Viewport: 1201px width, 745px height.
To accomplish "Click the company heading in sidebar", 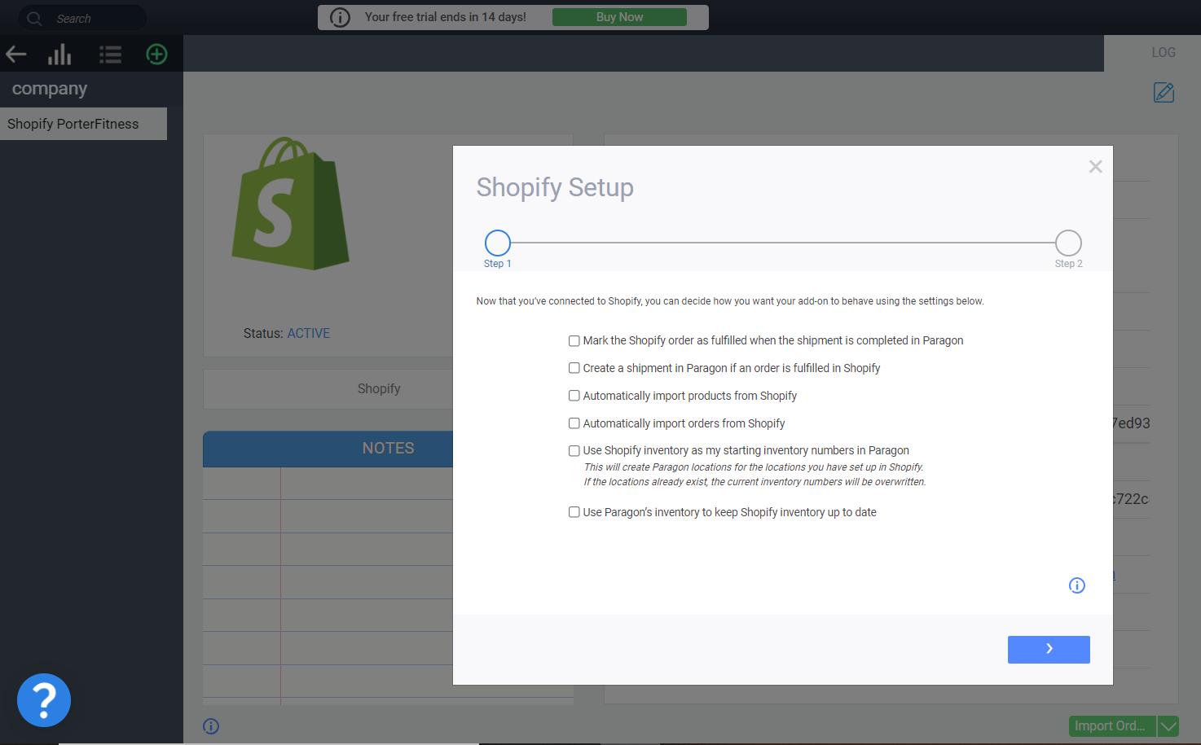I will (50, 89).
